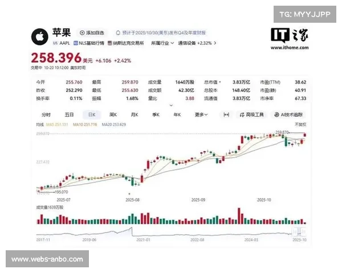Click the 市盈(TTM) value 38.62
The height and width of the screenshot is (273, 342).
point(300,82)
